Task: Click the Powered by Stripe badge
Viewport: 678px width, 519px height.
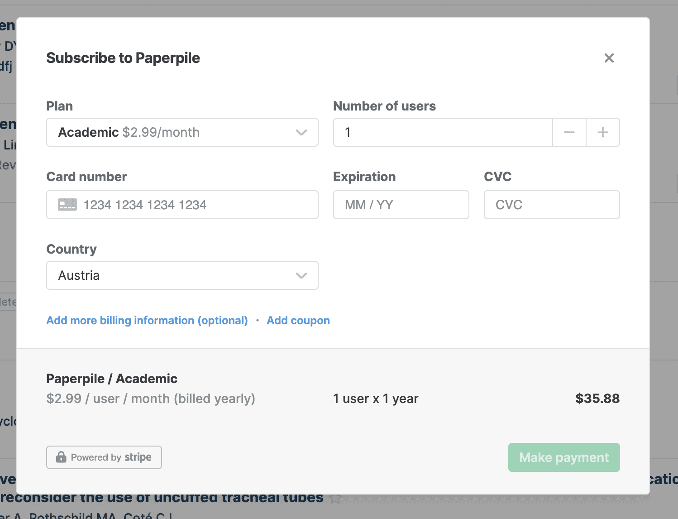Action: pos(104,457)
